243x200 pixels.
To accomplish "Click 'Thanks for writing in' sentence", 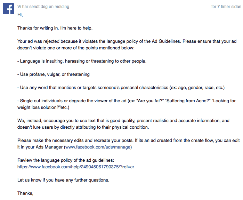I will (x=55, y=28).
